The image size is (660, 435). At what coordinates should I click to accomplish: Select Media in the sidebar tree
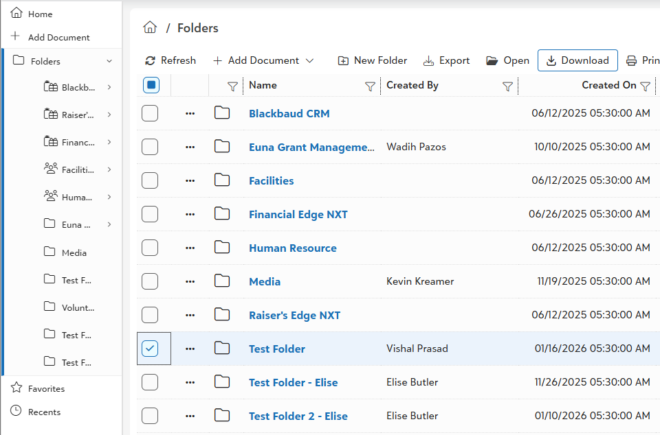74,252
